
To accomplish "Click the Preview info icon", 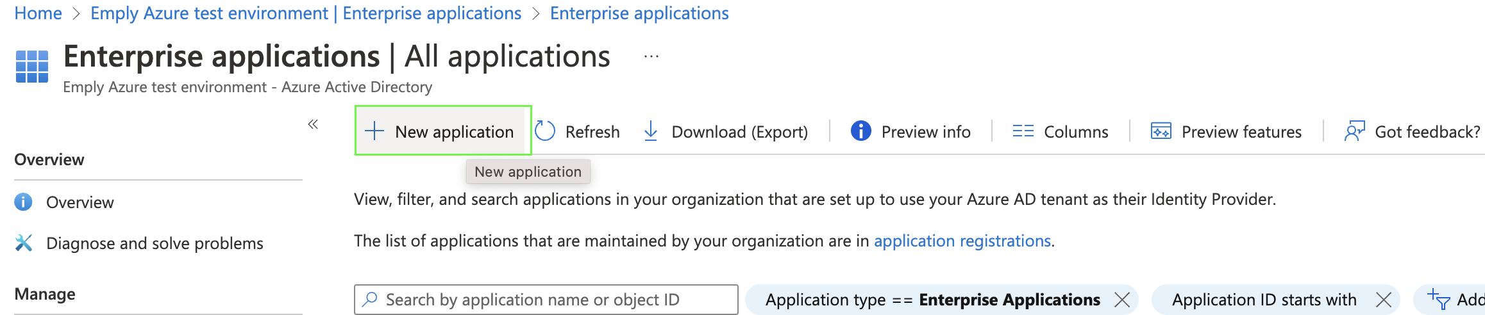I will [860, 131].
